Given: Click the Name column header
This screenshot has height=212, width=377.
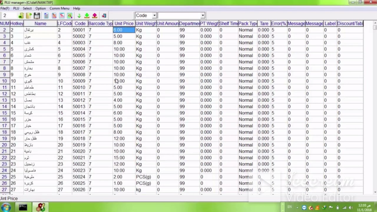Looking at the screenshot, I should click(40, 24).
